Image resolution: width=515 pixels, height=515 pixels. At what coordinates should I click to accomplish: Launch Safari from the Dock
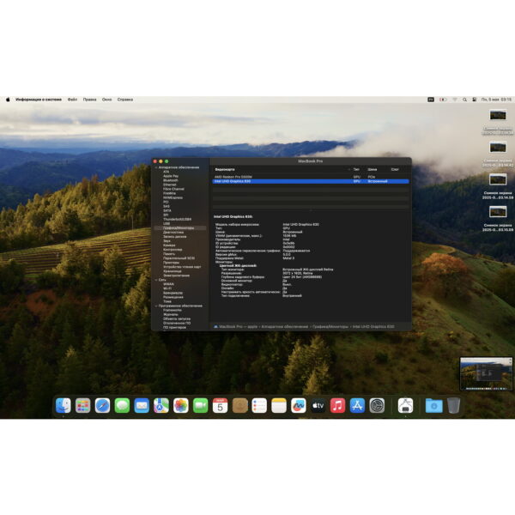click(102, 405)
